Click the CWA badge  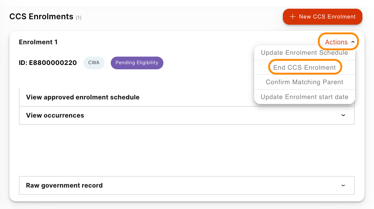click(94, 63)
